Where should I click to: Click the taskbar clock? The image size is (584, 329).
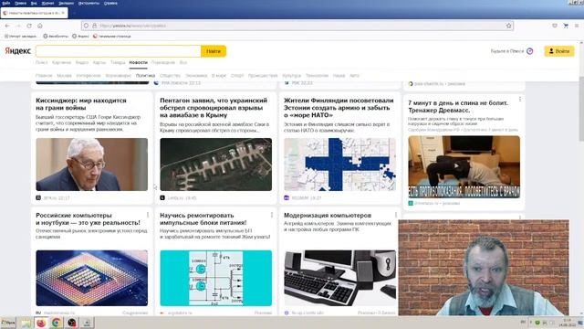[568, 323]
